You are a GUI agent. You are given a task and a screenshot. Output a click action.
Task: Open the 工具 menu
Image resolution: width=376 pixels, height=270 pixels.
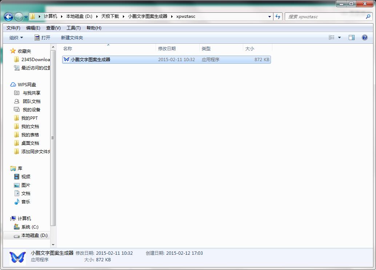pos(73,28)
